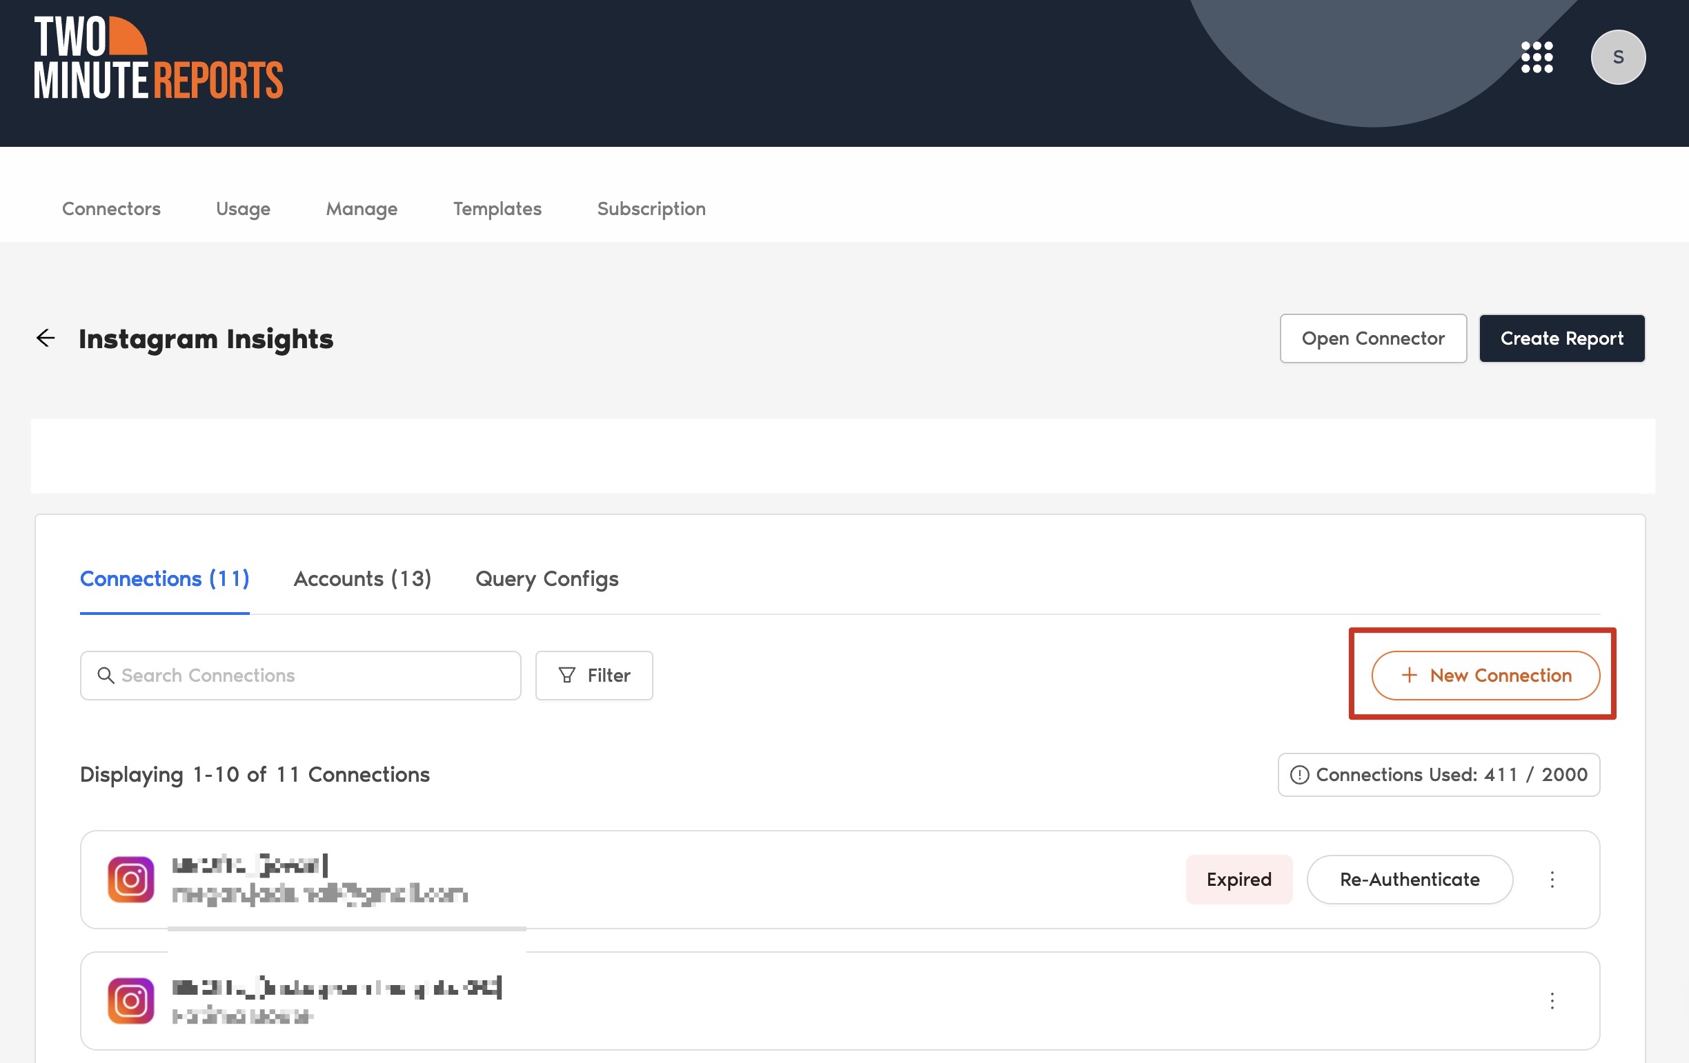Open the Usage nav item
The image size is (1689, 1063).
[243, 209]
